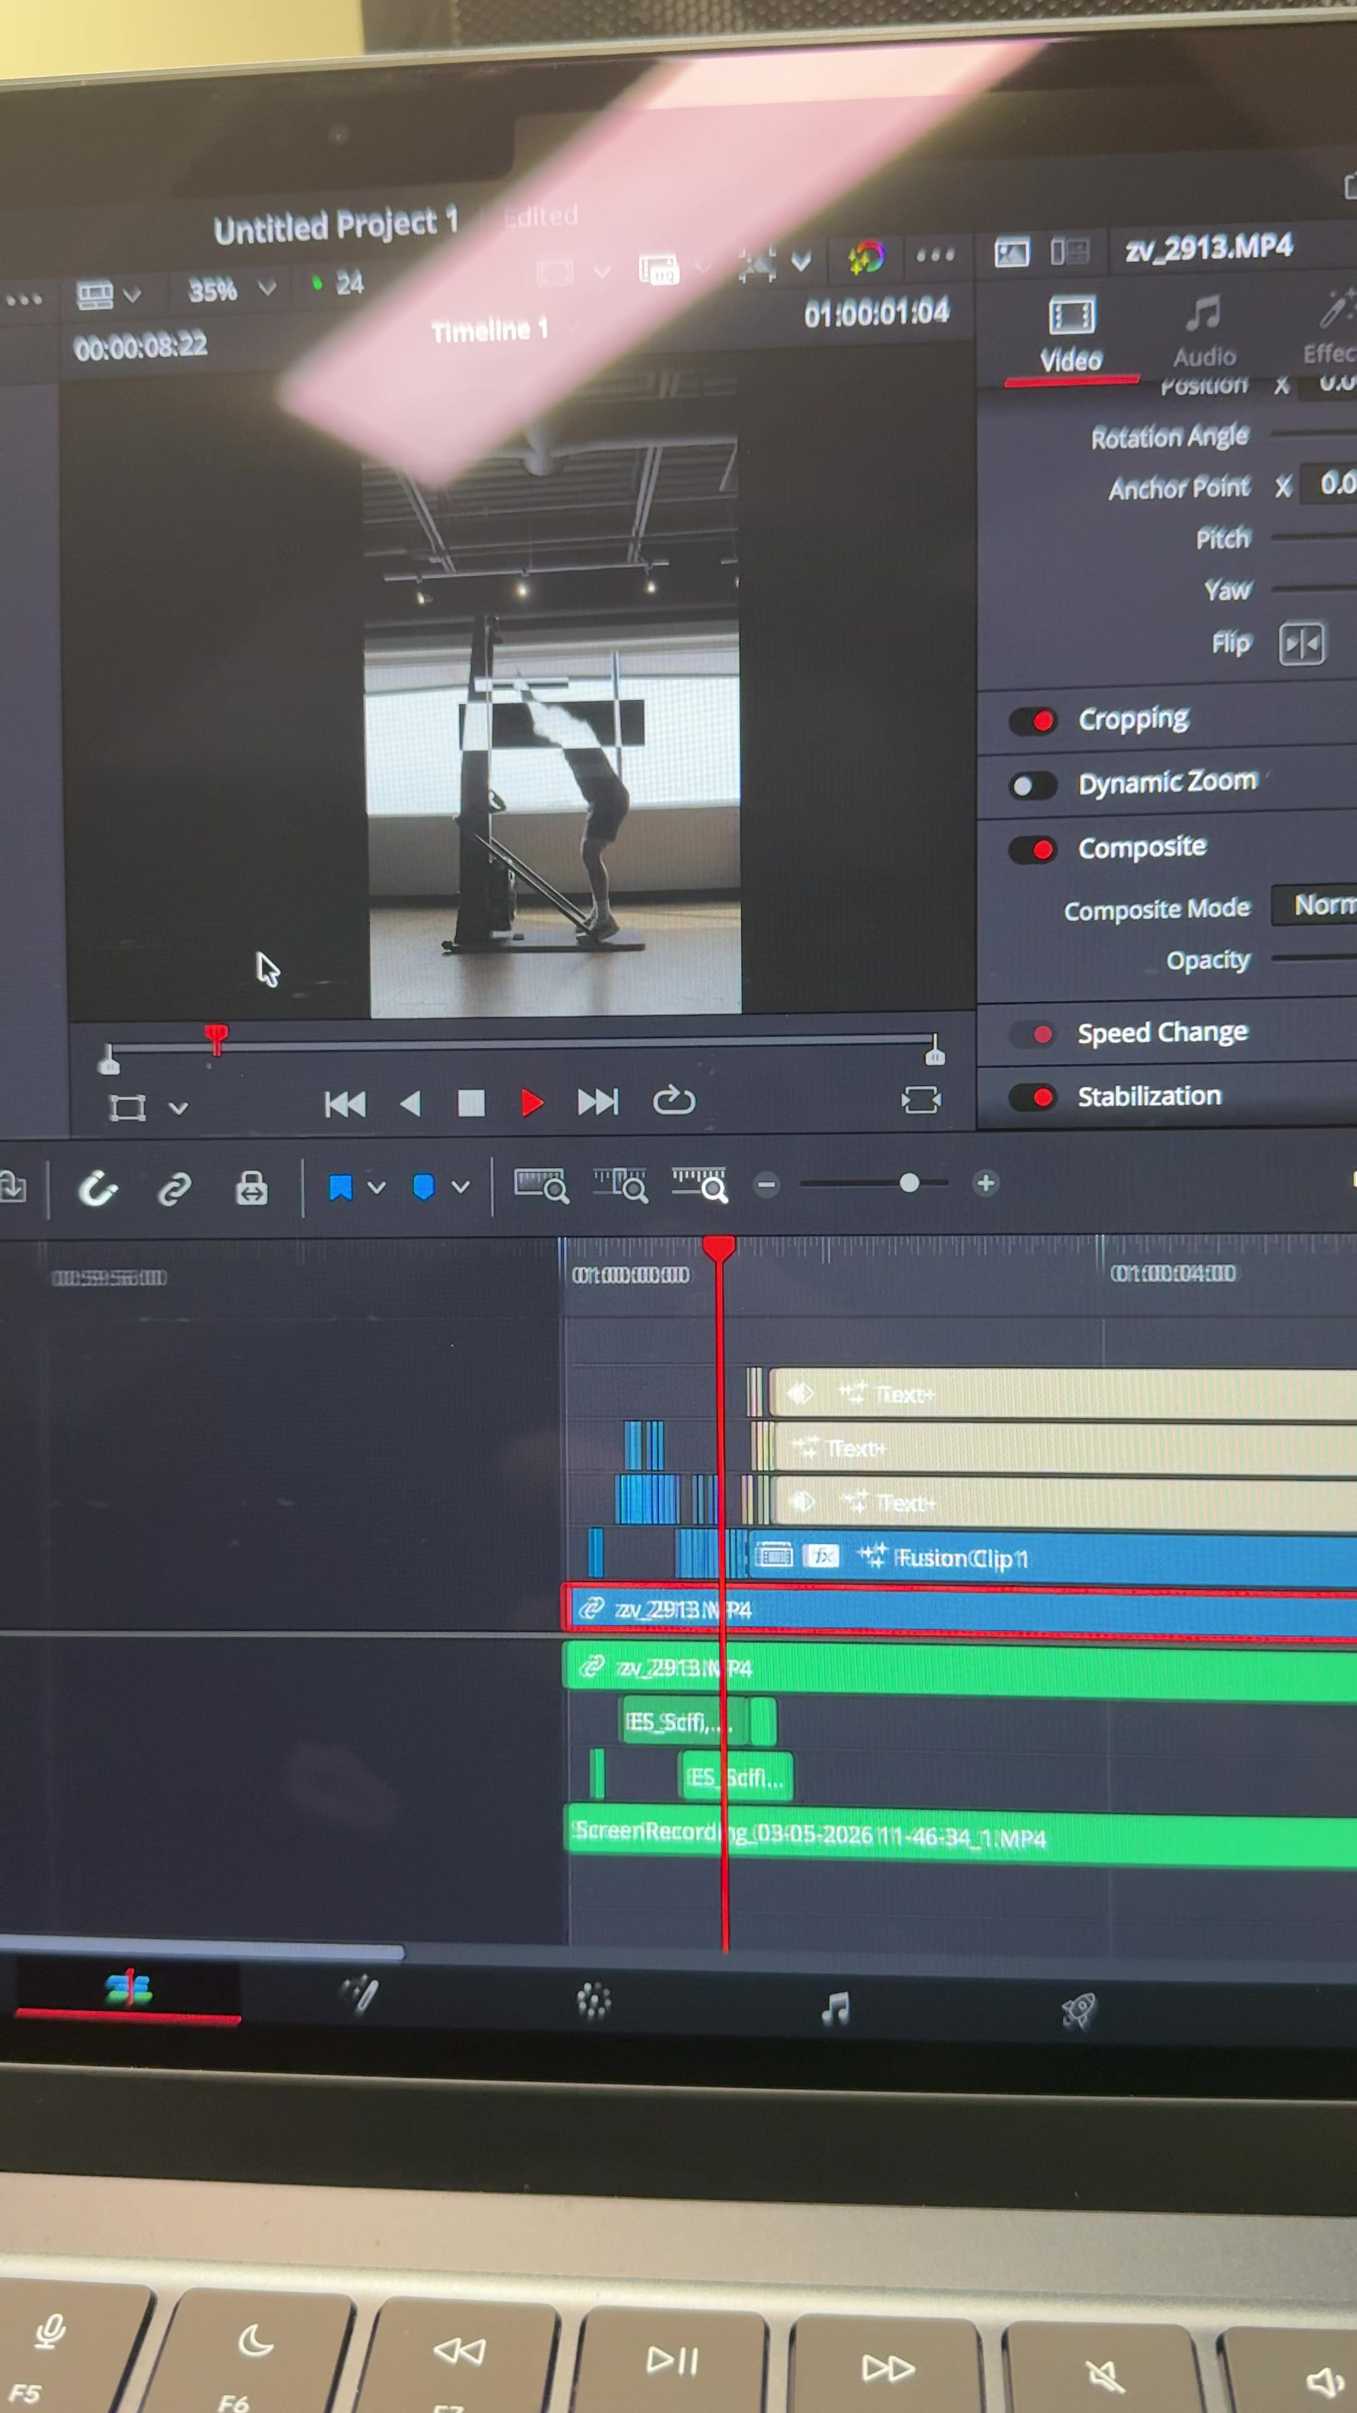
Task: Click the custom zoom icon
Action: [700, 1184]
